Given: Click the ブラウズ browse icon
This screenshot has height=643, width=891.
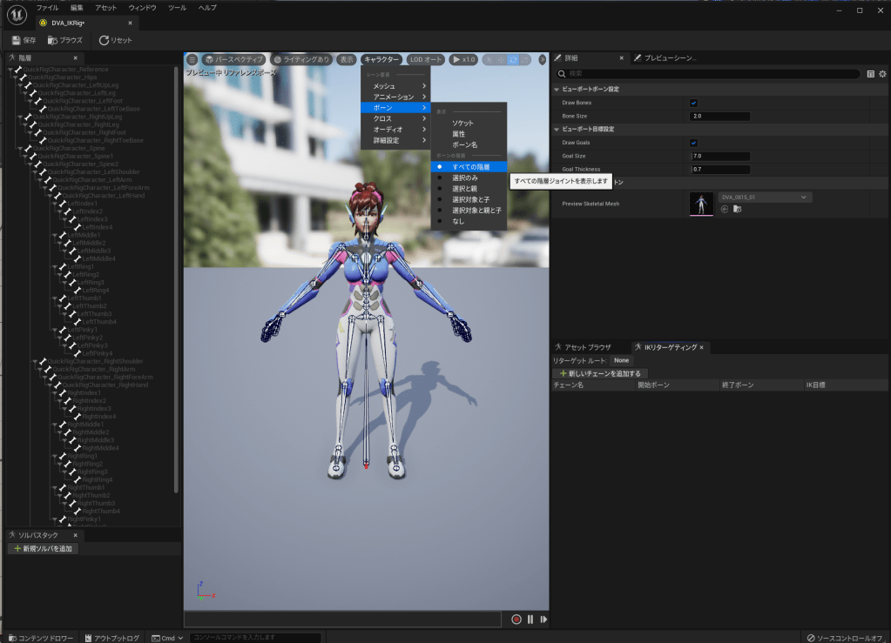Looking at the screenshot, I should pyautogui.click(x=53, y=40).
